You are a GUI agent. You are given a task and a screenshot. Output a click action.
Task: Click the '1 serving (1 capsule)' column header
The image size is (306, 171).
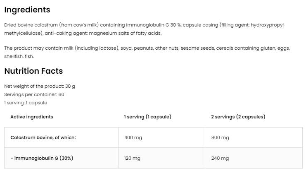point(147,117)
